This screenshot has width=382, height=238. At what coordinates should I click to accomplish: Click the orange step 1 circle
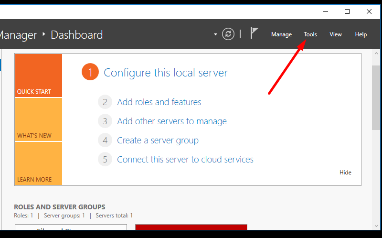90,73
